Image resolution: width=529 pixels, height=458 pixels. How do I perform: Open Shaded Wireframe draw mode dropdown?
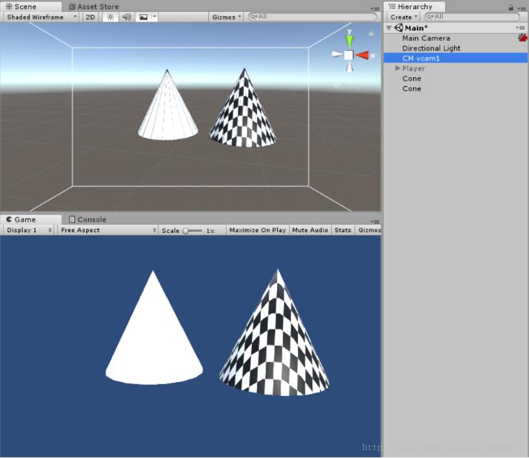(x=41, y=17)
